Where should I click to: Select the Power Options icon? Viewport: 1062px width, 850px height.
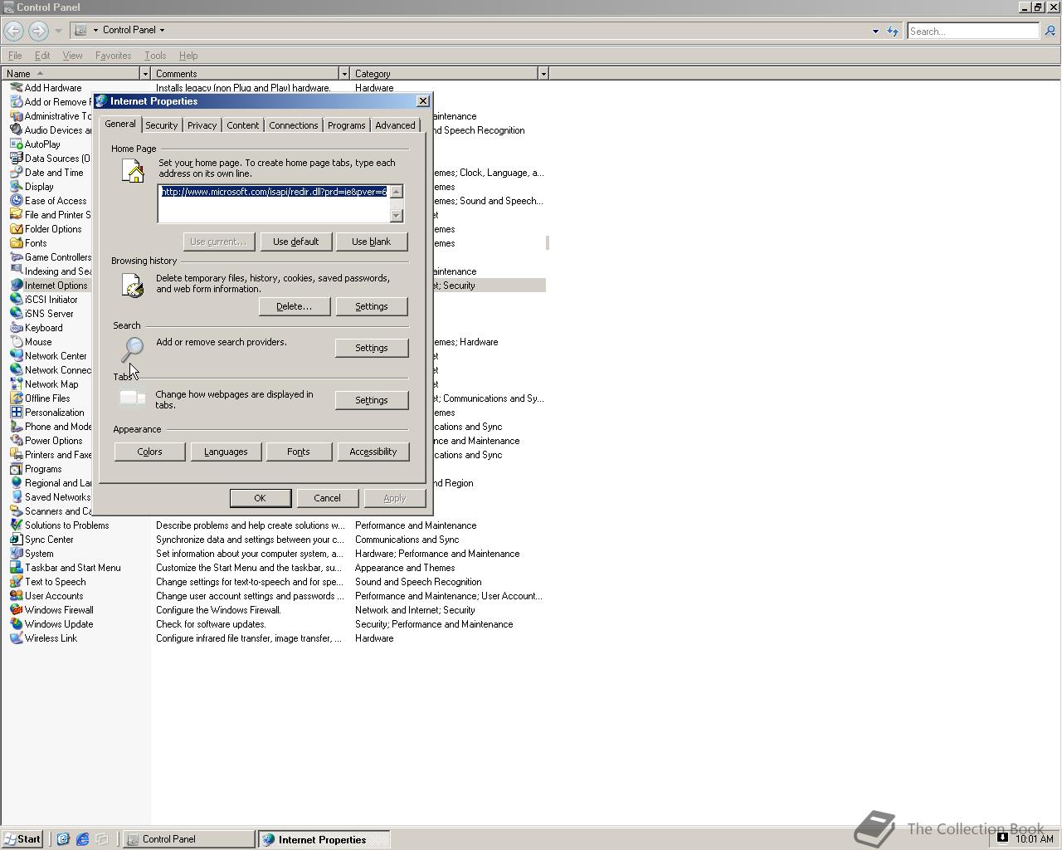pyautogui.click(x=16, y=441)
